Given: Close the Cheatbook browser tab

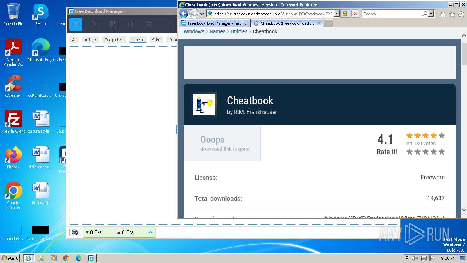Looking at the screenshot, I should tap(319, 23).
